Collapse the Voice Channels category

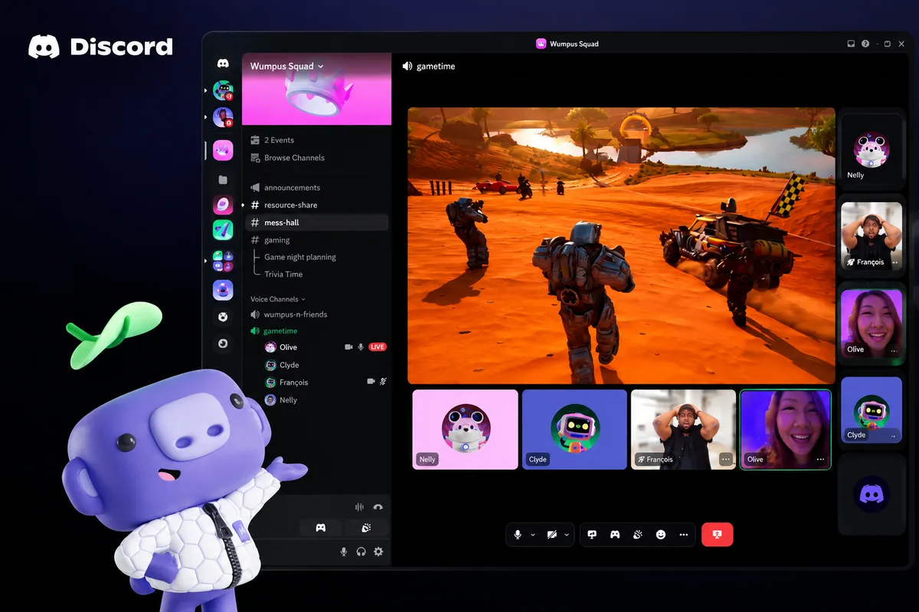278,299
